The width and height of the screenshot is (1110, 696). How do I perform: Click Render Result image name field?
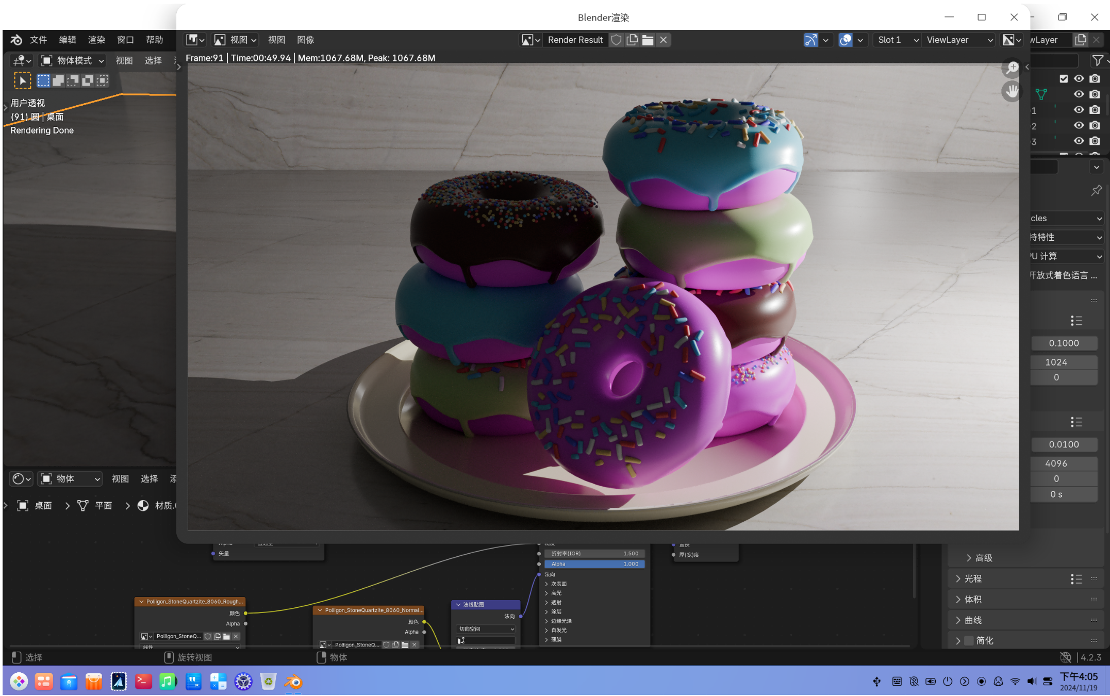[575, 40]
